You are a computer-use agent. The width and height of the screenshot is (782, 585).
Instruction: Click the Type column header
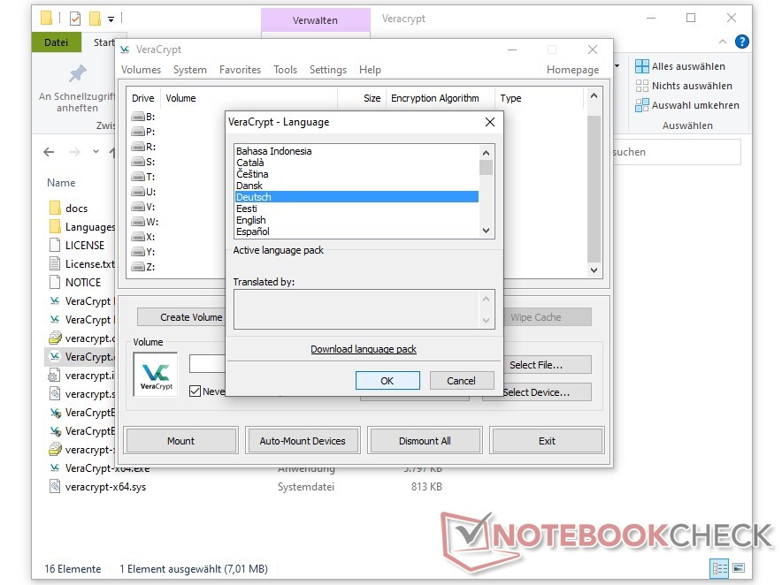click(x=539, y=98)
